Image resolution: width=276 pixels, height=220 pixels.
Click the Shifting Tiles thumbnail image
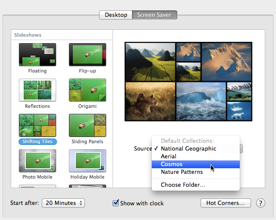click(38, 125)
